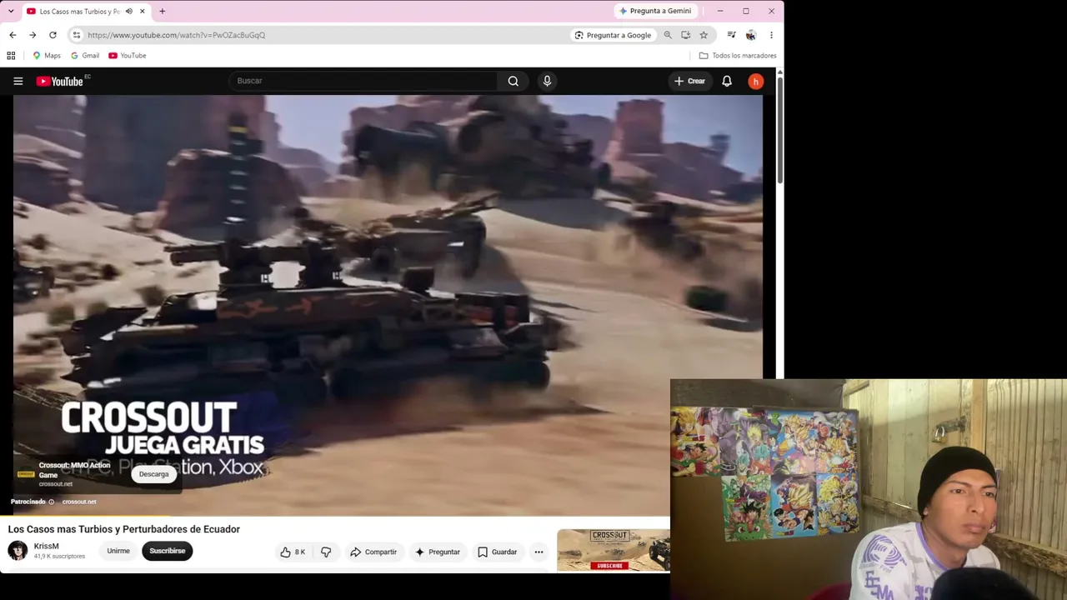
Task: Like the video with thumbs up
Action: click(293, 552)
